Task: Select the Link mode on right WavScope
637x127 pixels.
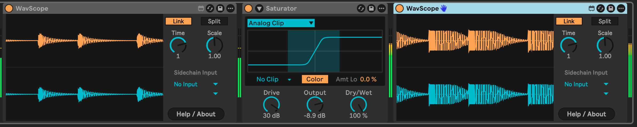Action: tap(569, 21)
